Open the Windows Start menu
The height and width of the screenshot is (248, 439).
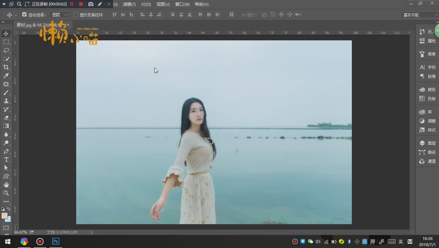pyautogui.click(x=8, y=241)
